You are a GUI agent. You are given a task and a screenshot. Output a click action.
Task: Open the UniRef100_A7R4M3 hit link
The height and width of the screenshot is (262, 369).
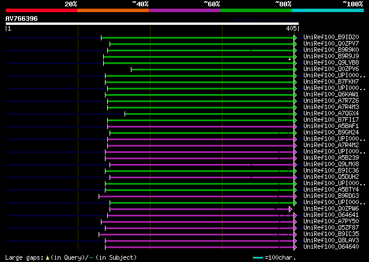[x=331, y=107]
